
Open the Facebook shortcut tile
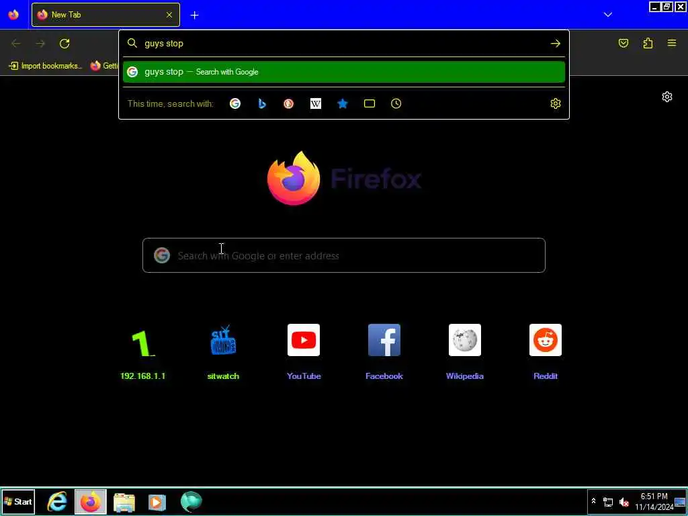pyautogui.click(x=384, y=352)
